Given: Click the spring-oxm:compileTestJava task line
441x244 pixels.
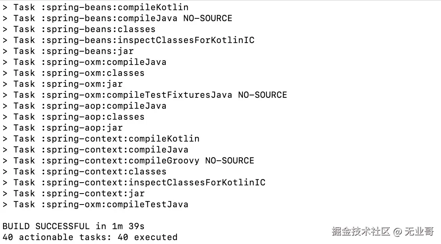Looking at the screenshot, I should pos(95,205).
